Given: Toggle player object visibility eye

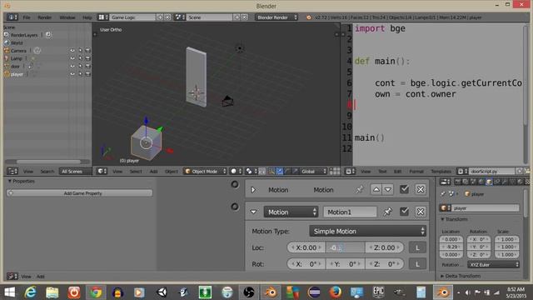Looking at the screenshot, I should (72, 74).
